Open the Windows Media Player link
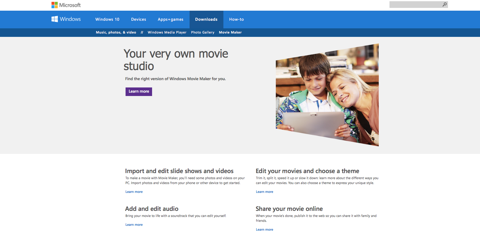The width and height of the screenshot is (480, 245). [x=167, y=32]
